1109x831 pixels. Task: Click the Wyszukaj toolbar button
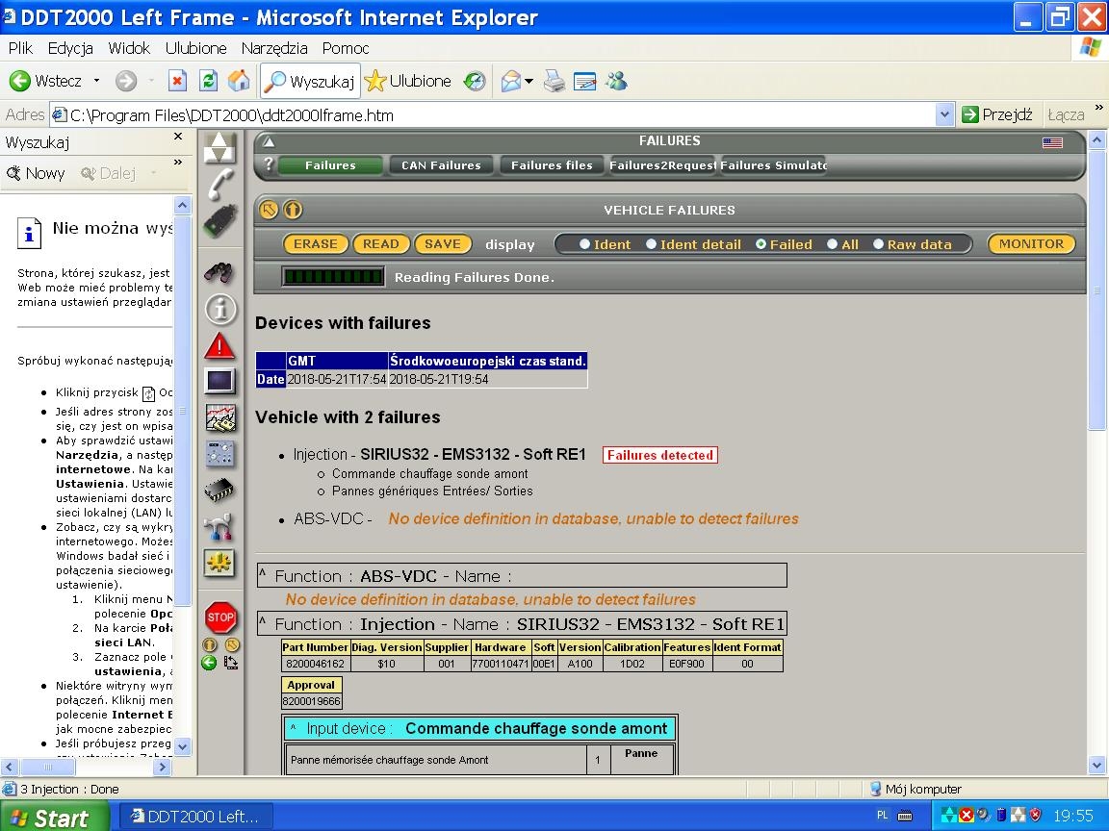click(x=311, y=81)
